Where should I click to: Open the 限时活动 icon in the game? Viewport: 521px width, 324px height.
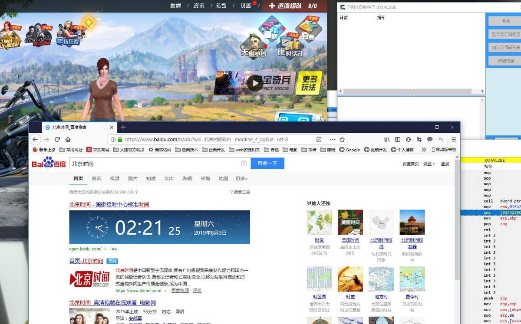coord(290,47)
